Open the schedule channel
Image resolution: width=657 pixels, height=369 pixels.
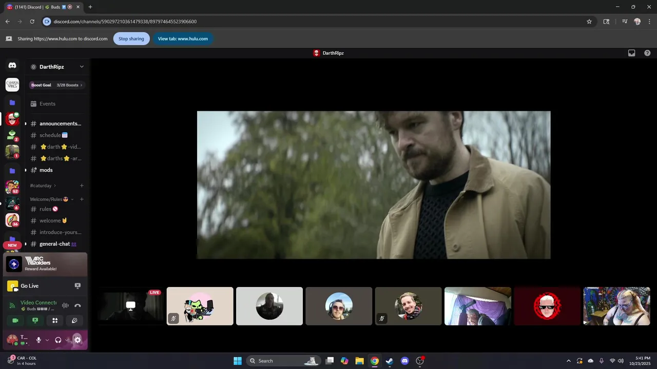(x=57, y=135)
